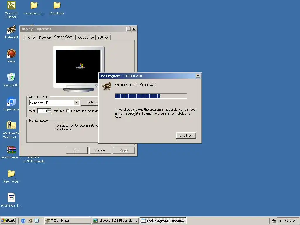Click the third quick launch icon

click(37, 221)
